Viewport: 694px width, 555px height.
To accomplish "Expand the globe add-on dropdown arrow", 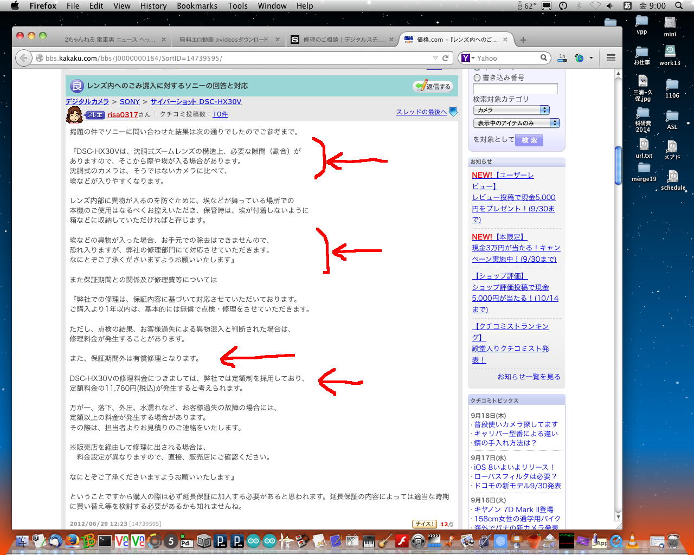I will click(x=591, y=58).
